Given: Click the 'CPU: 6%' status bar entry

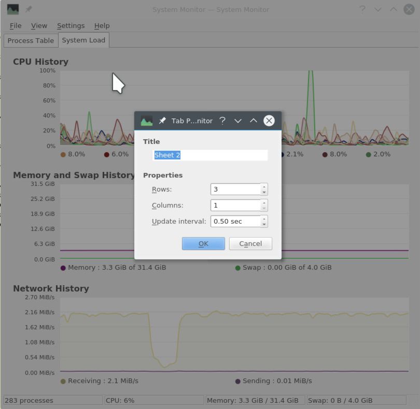Looking at the screenshot, I should [x=155, y=400].
